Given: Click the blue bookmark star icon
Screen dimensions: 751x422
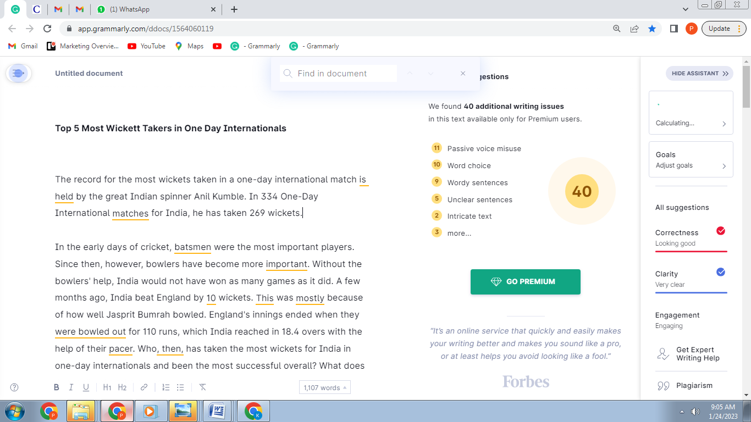Looking at the screenshot, I should 652,29.
